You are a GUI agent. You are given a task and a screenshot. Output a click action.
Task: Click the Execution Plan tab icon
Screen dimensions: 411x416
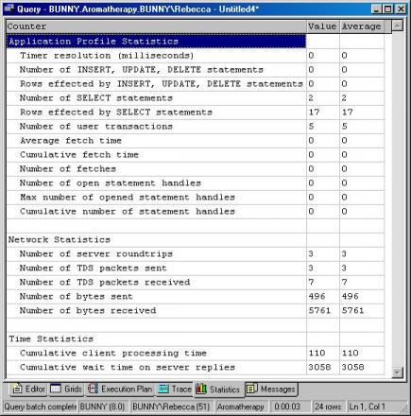coord(93,389)
